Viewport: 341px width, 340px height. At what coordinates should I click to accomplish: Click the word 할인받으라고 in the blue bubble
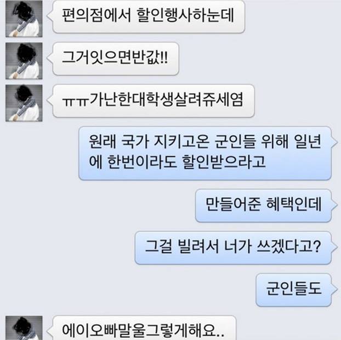click(x=224, y=162)
